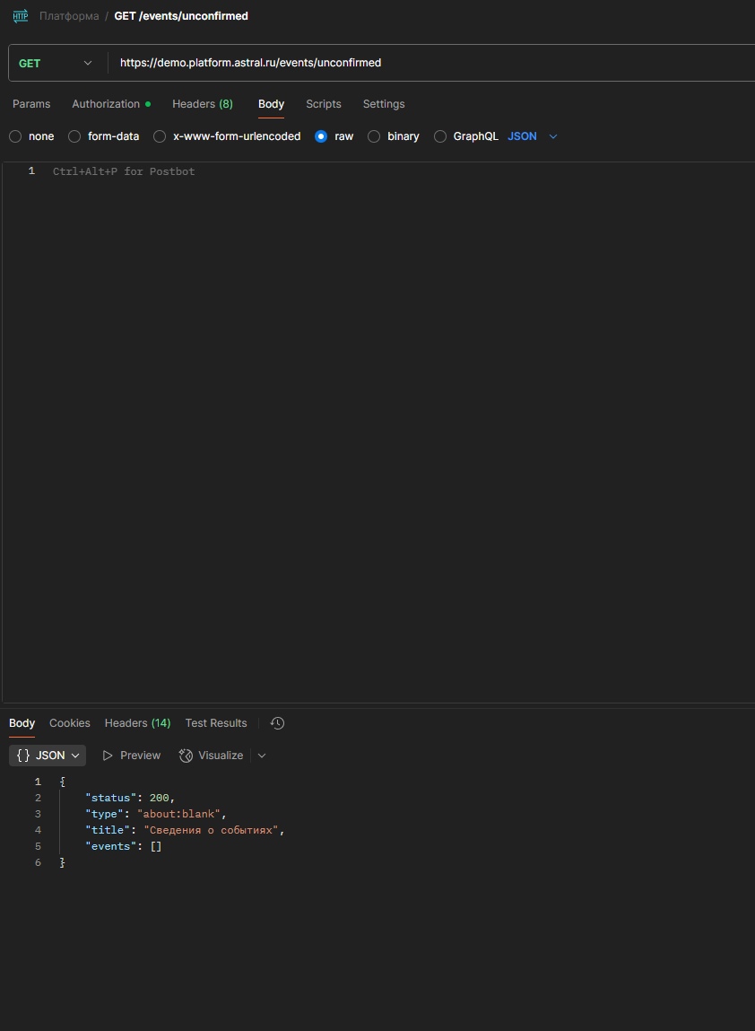This screenshot has height=1031, width=755.
Task: Open the response Cookies tab
Action: click(x=70, y=723)
